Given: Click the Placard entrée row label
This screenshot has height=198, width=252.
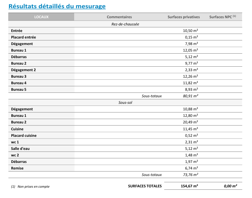Looking at the screenshot, I should click(x=23, y=37).
